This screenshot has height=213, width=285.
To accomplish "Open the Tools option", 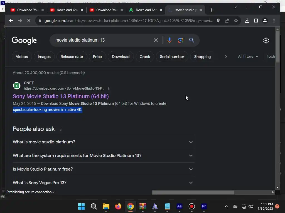I will (271, 57).
